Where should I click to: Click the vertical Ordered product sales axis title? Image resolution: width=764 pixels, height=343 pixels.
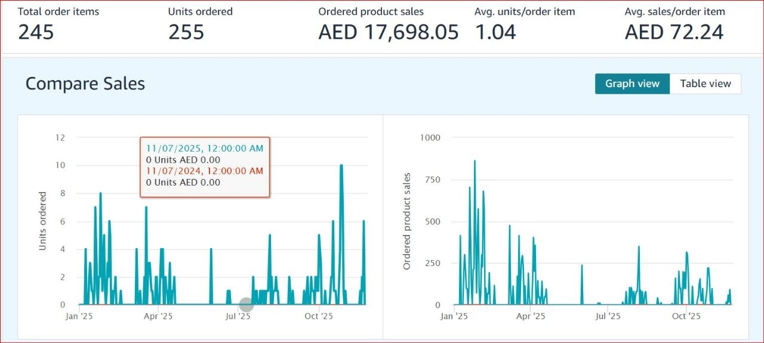[x=407, y=221]
